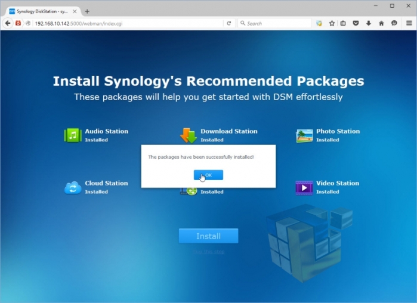This screenshot has height=303, width=417.
Task: Open a new tab with the plus button
Action: pyautogui.click(x=87, y=11)
